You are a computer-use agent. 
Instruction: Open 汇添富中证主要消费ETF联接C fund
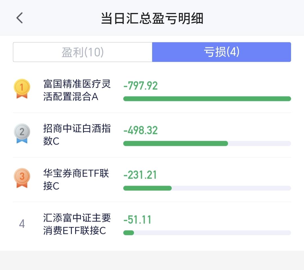click(x=77, y=224)
